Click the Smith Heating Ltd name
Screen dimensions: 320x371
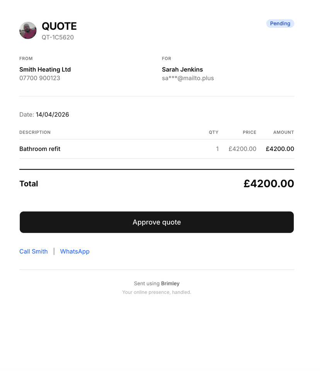pyautogui.click(x=45, y=69)
